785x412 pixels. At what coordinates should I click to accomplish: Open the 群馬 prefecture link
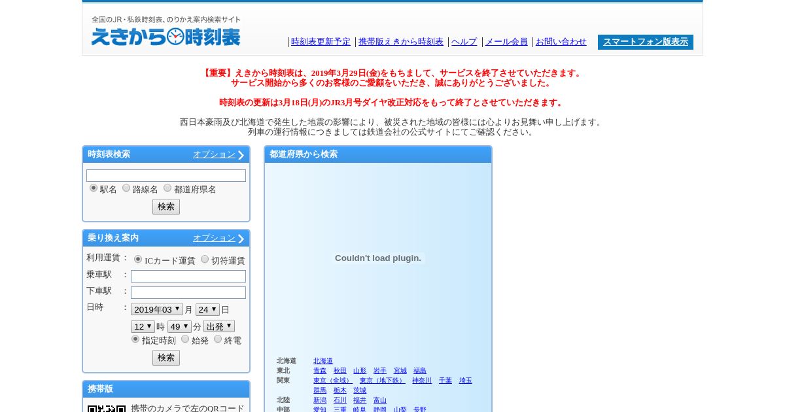(x=320, y=390)
